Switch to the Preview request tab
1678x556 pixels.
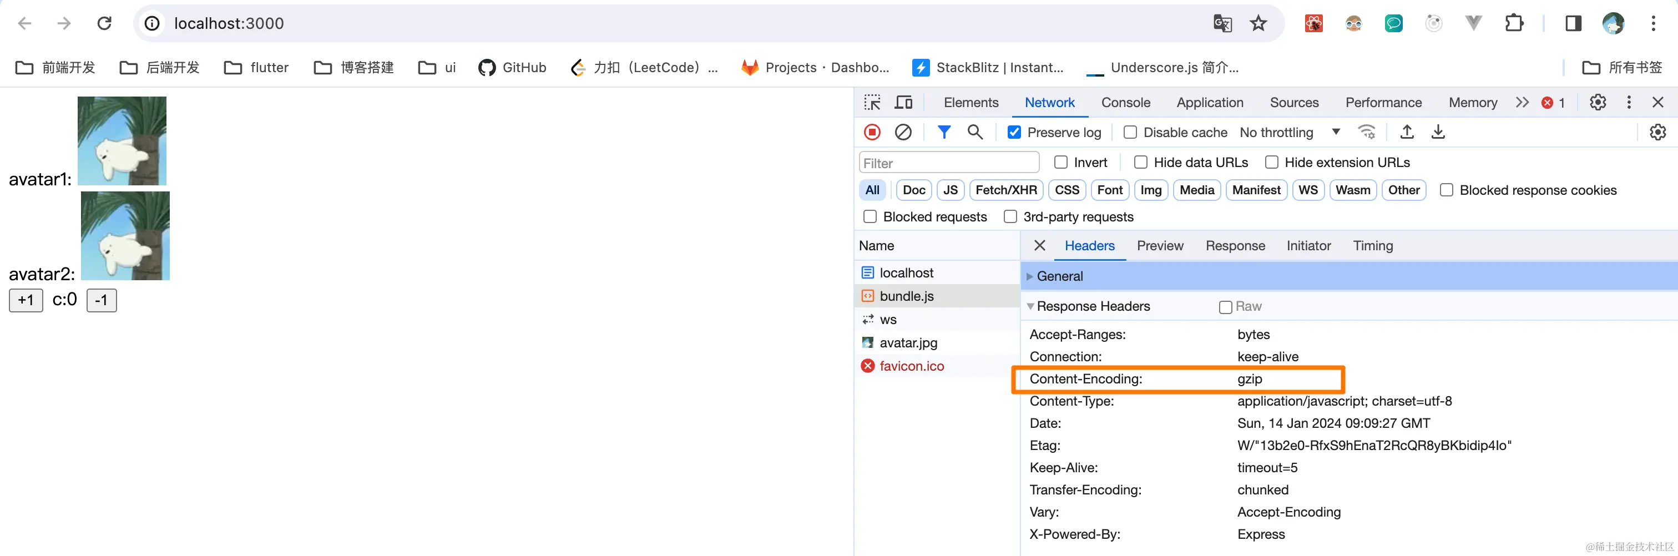pyautogui.click(x=1160, y=245)
